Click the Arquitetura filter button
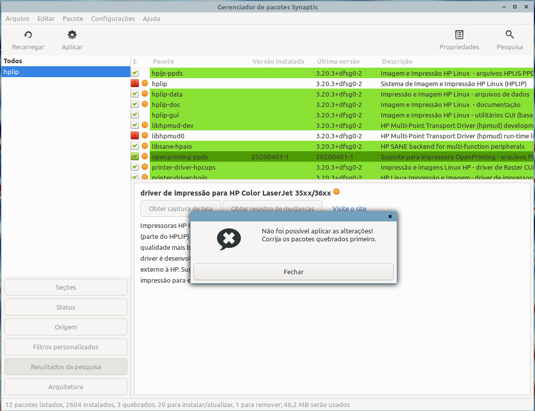This screenshot has width=535, height=411. [x=66, y=387]
